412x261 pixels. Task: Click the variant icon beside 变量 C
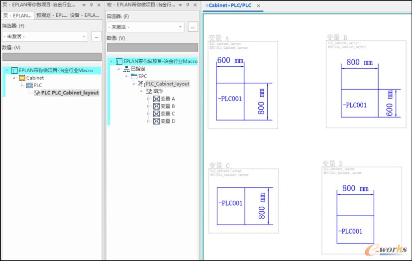[156, 114]
